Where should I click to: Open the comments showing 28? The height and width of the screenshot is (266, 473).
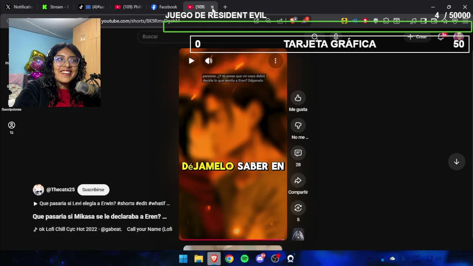298,153
